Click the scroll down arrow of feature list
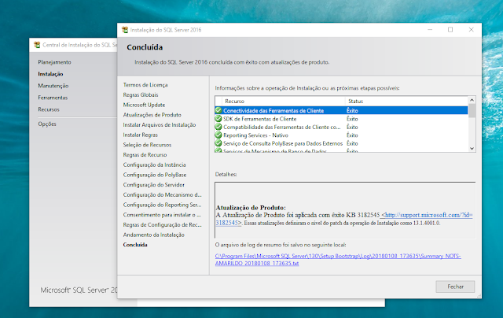Viewport: 503px width, 318px height. [472, 148]
